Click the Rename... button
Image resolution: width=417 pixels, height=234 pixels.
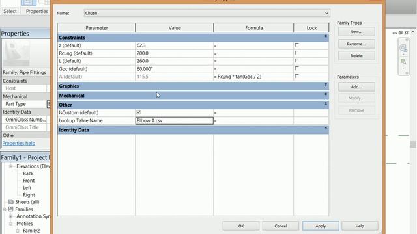pos(356,44)
